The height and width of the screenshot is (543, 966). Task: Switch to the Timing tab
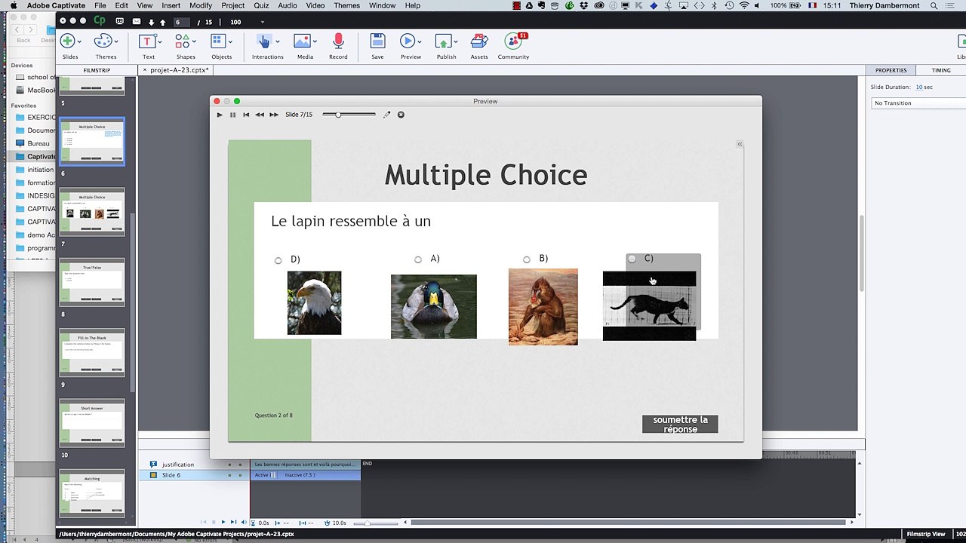pyautogui.click(x=941, y=70)
